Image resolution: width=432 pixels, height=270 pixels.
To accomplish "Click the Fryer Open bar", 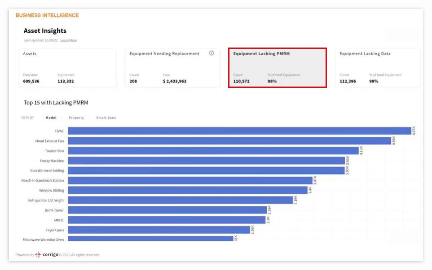I will (x=159, y=230).
